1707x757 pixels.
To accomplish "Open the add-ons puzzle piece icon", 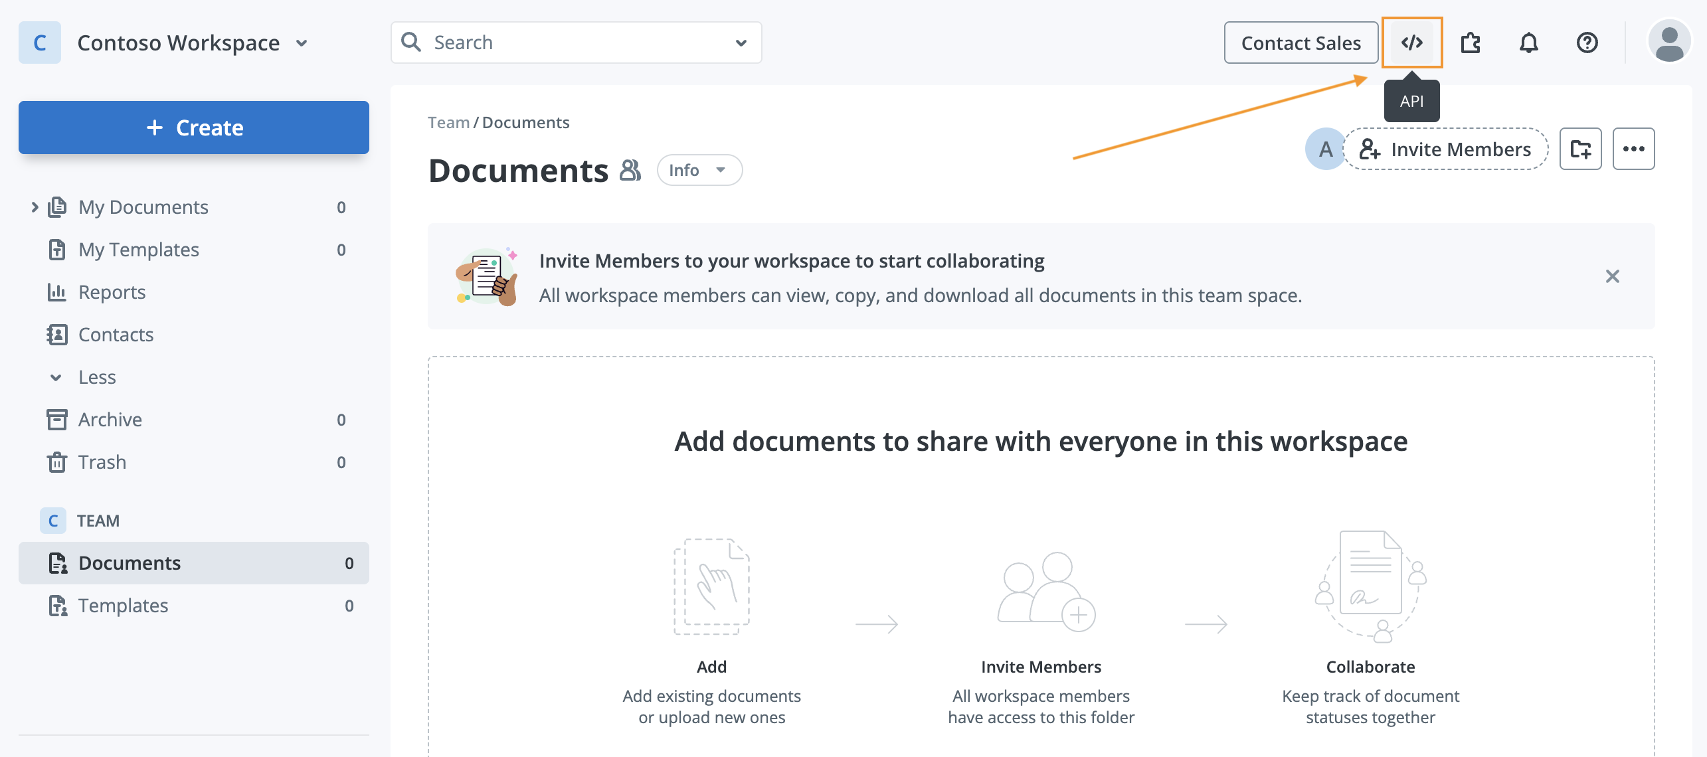I will click(x=1470, y=42).
